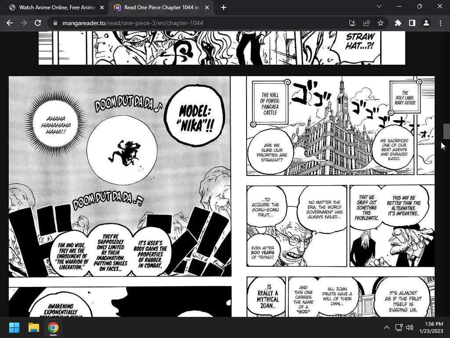Open the Extensions puzzle icon
This screenshot has width=450, height=338.
(x=398, y=23)
